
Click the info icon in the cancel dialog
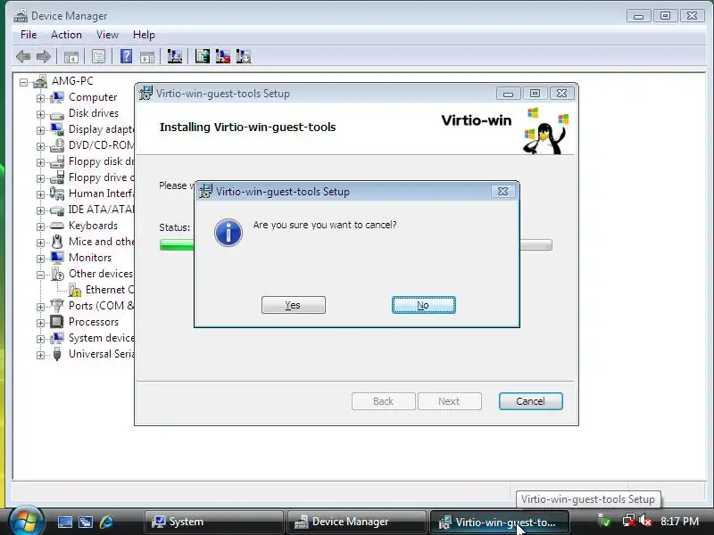228,233
